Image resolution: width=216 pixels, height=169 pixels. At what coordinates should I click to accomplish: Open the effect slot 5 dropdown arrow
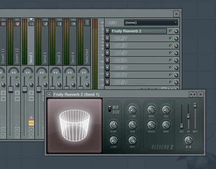point(107,60)
